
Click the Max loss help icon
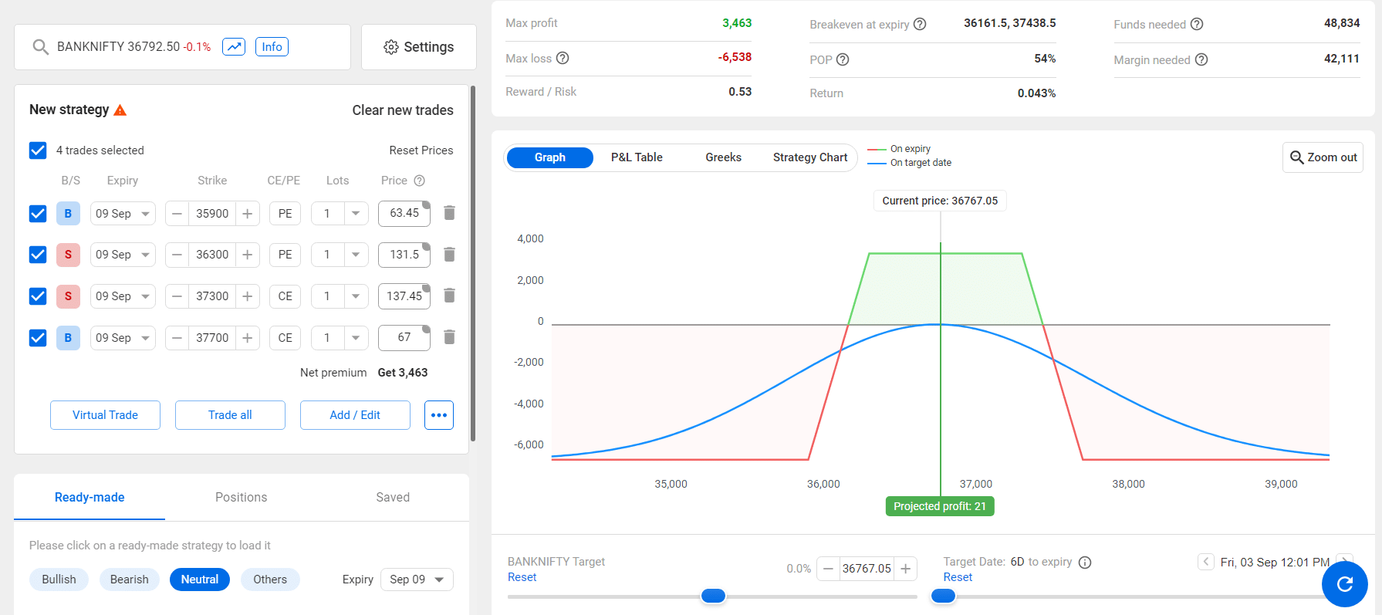(563, 58)
